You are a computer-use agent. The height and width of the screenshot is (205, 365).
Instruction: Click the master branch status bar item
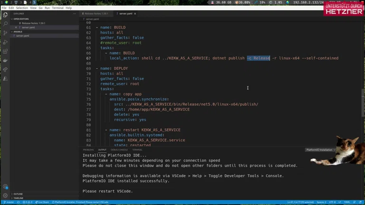pyautogui.click(x=9, y=202)
